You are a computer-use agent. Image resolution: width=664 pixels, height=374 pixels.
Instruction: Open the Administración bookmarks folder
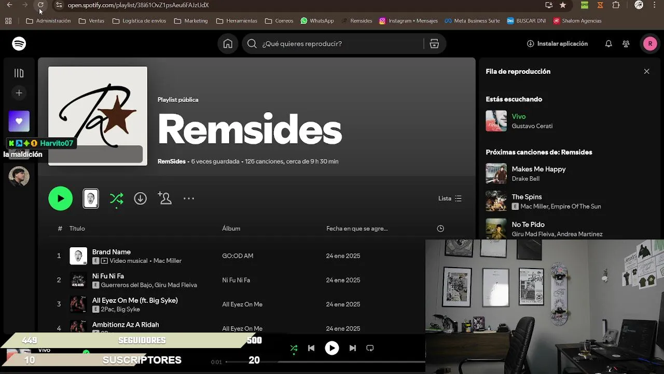coord(48,21)
